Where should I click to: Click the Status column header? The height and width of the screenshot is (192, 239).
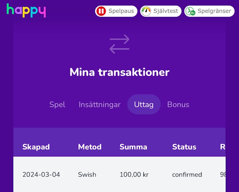point(184,147)
